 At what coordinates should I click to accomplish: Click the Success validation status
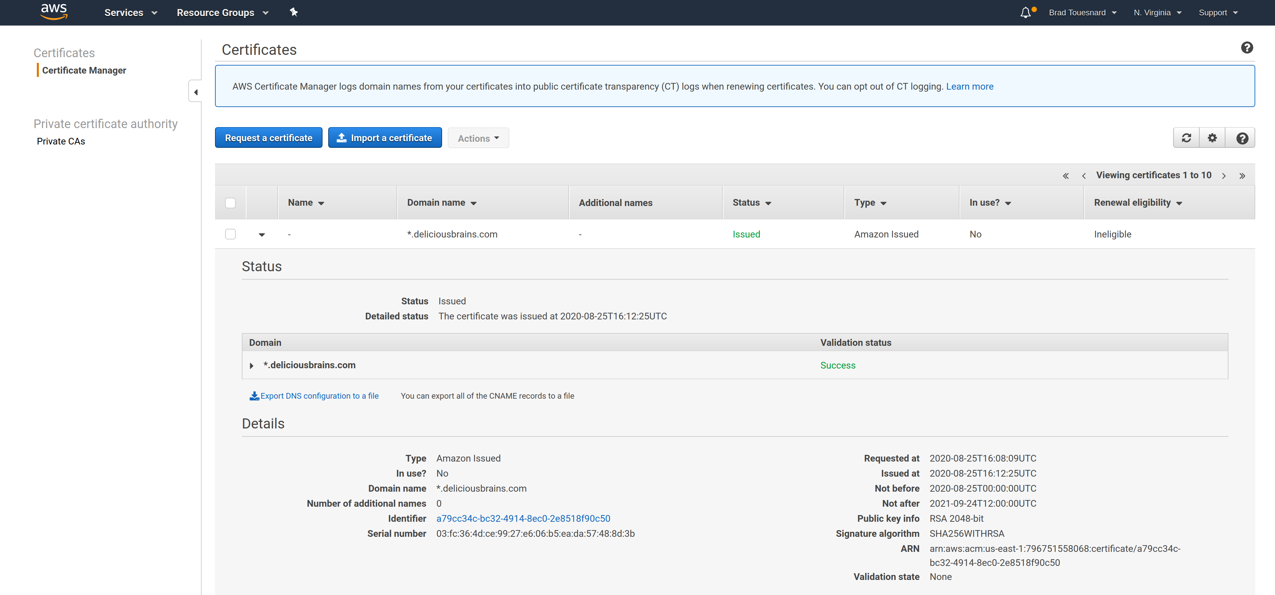coord(838,365)
